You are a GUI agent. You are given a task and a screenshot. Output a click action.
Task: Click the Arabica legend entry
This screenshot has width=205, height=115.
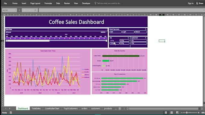(x=85, y=69)
